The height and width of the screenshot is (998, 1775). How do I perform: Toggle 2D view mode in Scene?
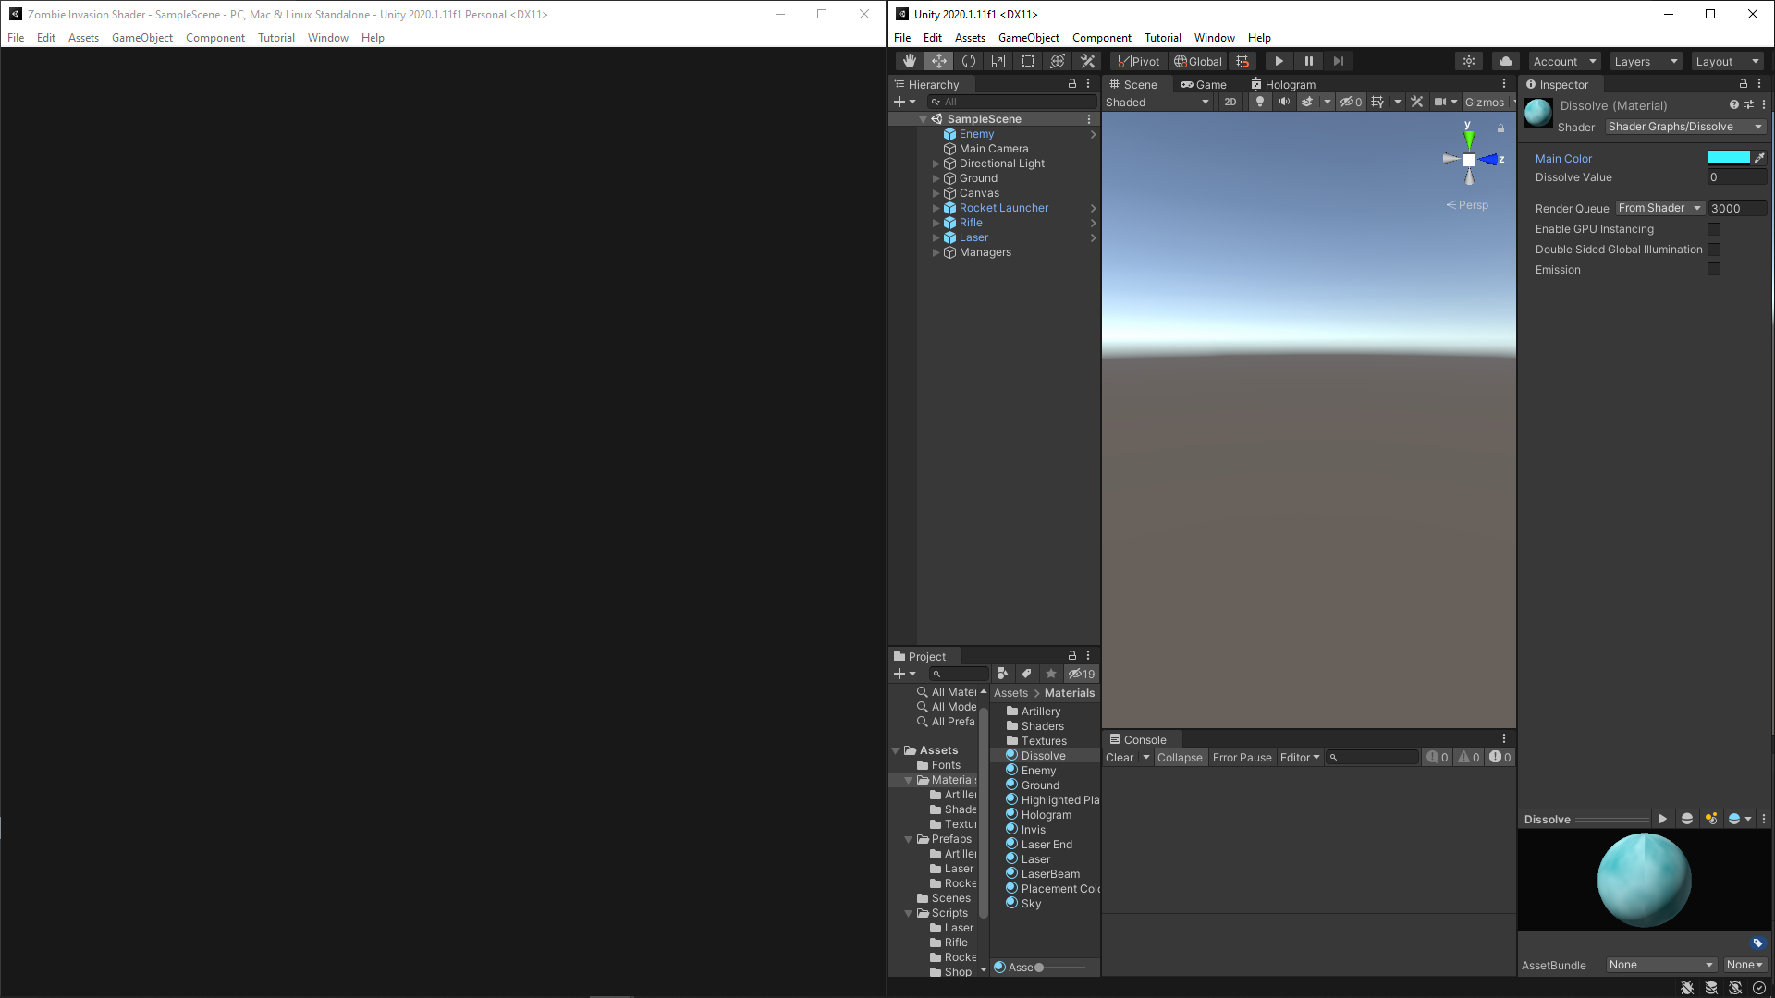point(1230,103)
